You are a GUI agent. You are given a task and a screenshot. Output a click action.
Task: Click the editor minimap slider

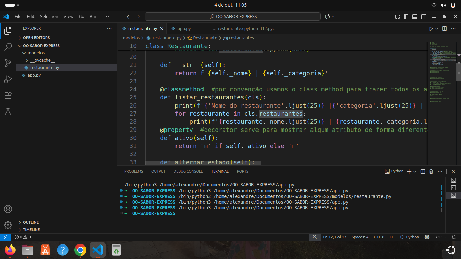click(458, 71)
